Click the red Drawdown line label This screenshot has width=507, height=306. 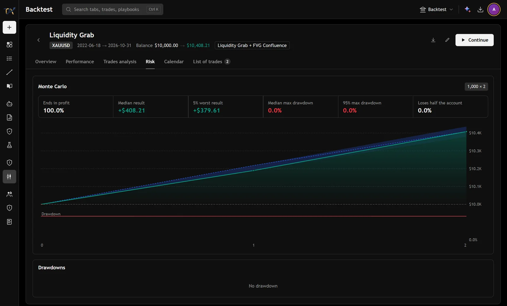(x=51, y=214)
